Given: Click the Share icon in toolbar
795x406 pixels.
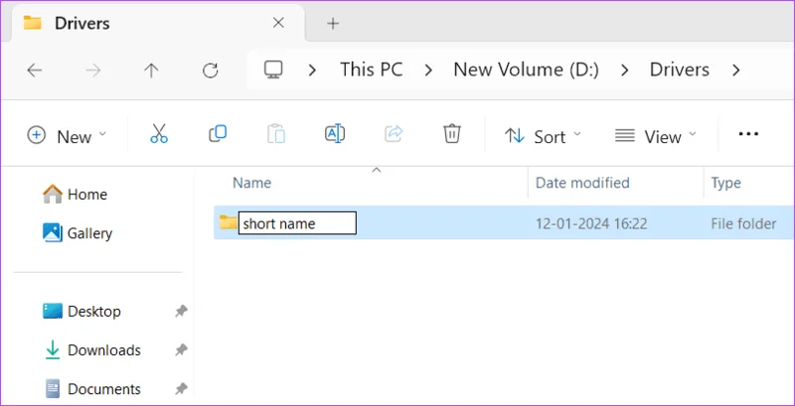Looking at the screenshot, I should [x=394, y=134].
